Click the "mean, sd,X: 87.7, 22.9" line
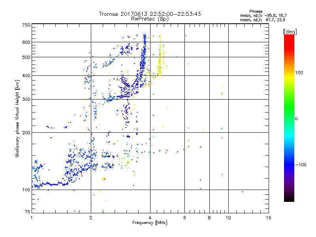 coord(262,20)
